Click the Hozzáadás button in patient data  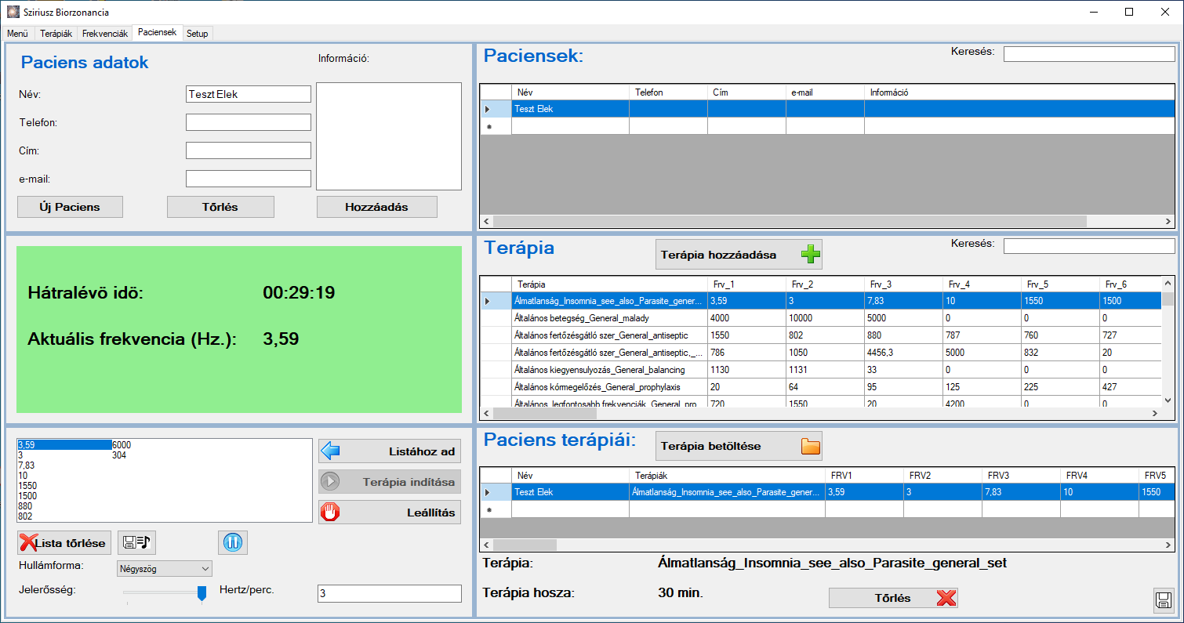pos(376,207)
